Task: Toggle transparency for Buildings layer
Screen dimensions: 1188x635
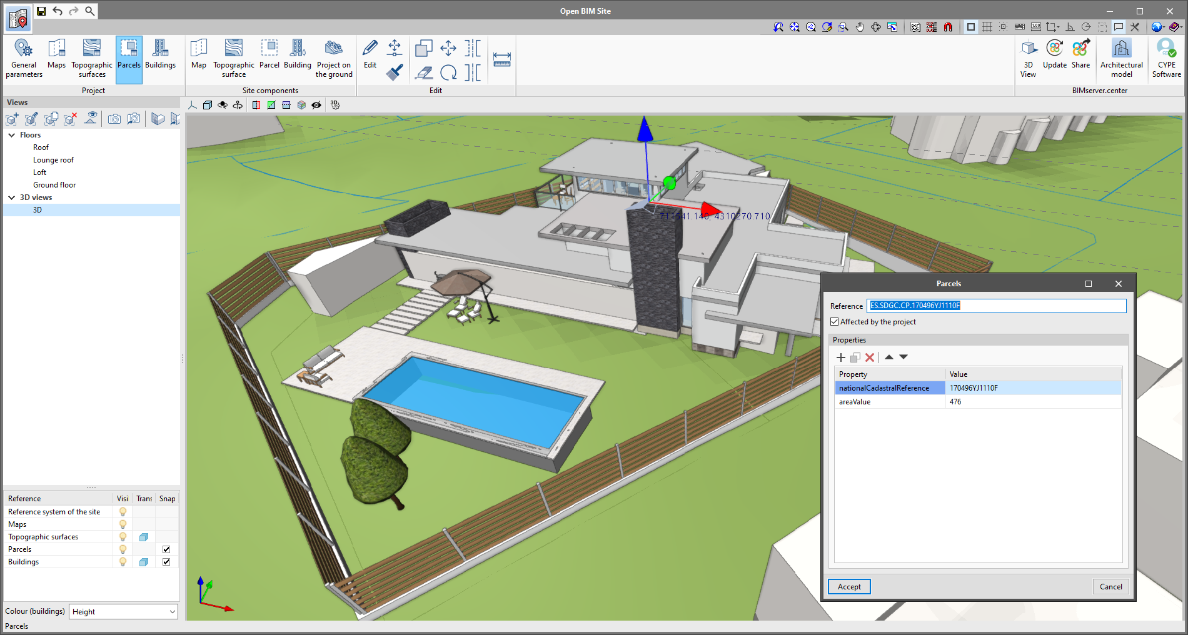Action: [x=144, y=562]
